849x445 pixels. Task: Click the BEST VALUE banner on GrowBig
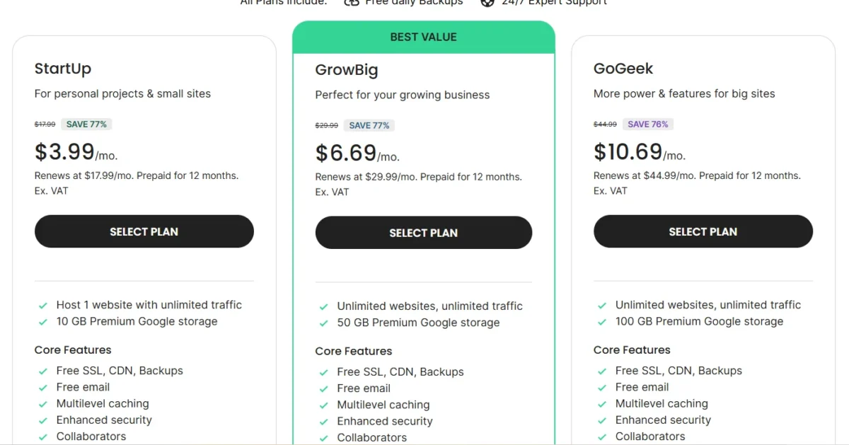[423, 37]
